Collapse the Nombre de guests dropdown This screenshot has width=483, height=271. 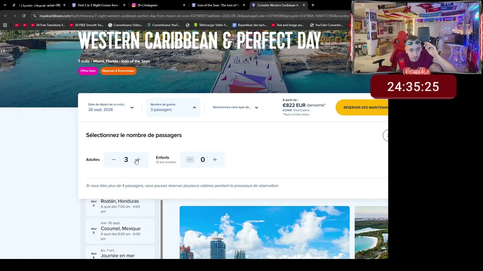(173, 107)
